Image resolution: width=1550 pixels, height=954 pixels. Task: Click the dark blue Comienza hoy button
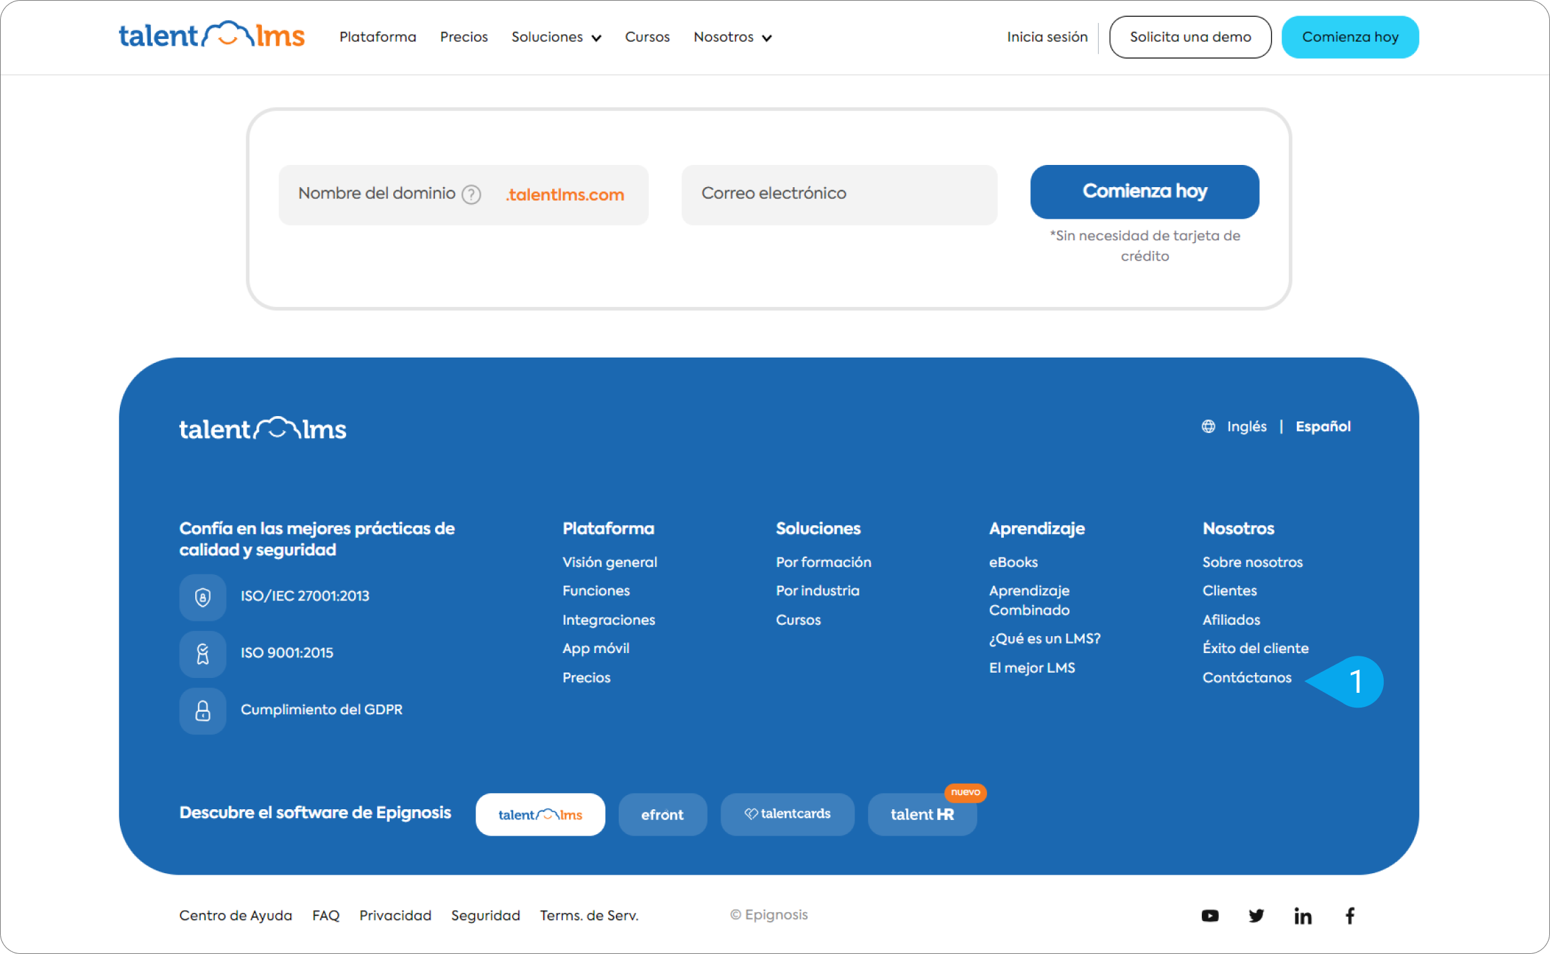[x=1145, y=192]
